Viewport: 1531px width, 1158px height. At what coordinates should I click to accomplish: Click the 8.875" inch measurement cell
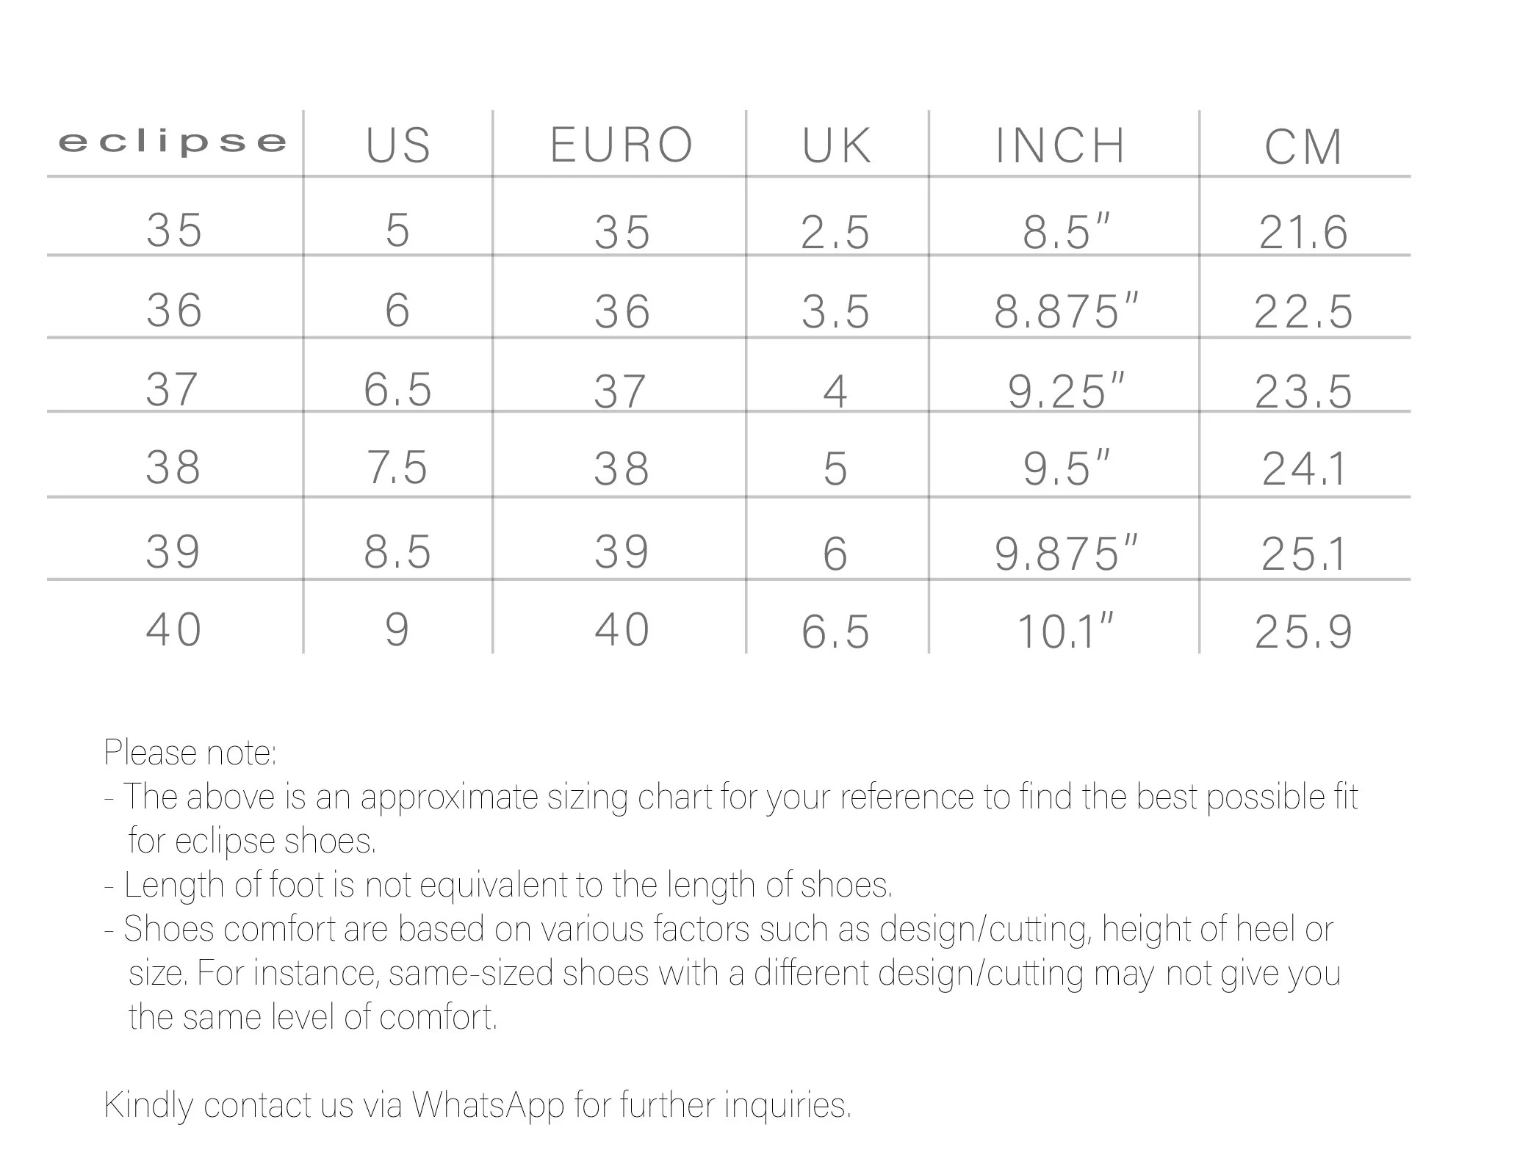tap(1066, 311)
